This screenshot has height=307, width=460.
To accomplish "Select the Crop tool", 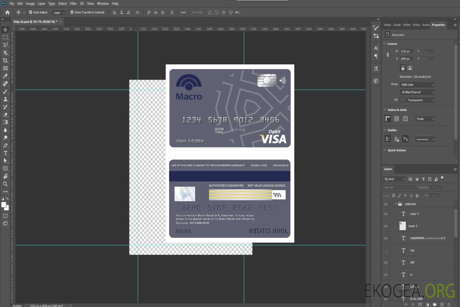I will point(5,61).
